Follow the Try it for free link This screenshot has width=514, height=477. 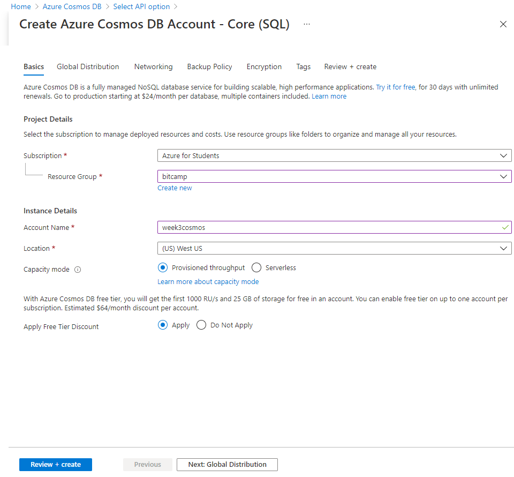(396, 87)
